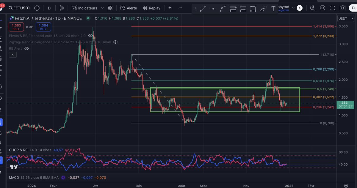357x188 pixels.
Task: Select the channel lines drawing tool
Action: click(x=243, y=9)
